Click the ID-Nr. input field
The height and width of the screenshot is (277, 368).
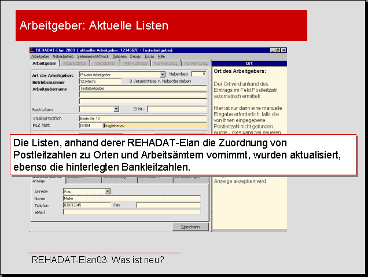point(176,109)
